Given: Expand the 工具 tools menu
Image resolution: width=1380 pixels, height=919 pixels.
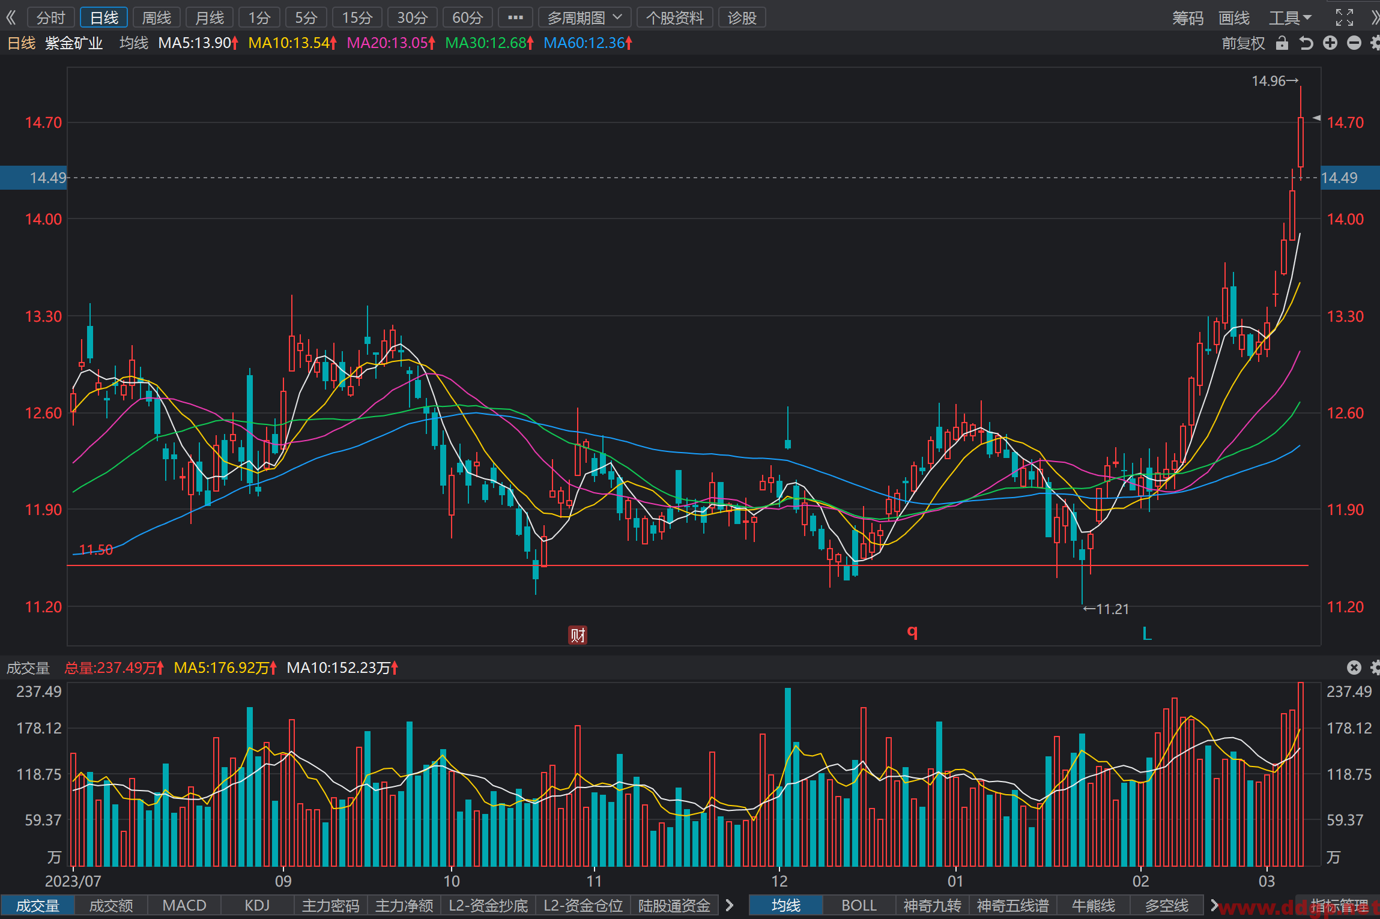Looking at the screenshot, I should pos(1290,17).
